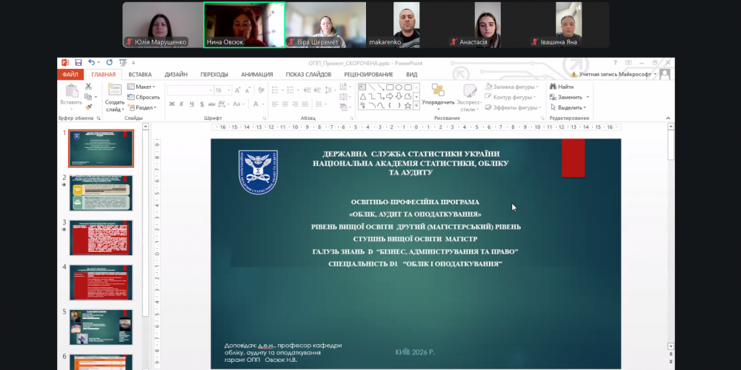Select slide 5 thumbnail
This screenshot has height=370, width=741.
click(101, 328)
